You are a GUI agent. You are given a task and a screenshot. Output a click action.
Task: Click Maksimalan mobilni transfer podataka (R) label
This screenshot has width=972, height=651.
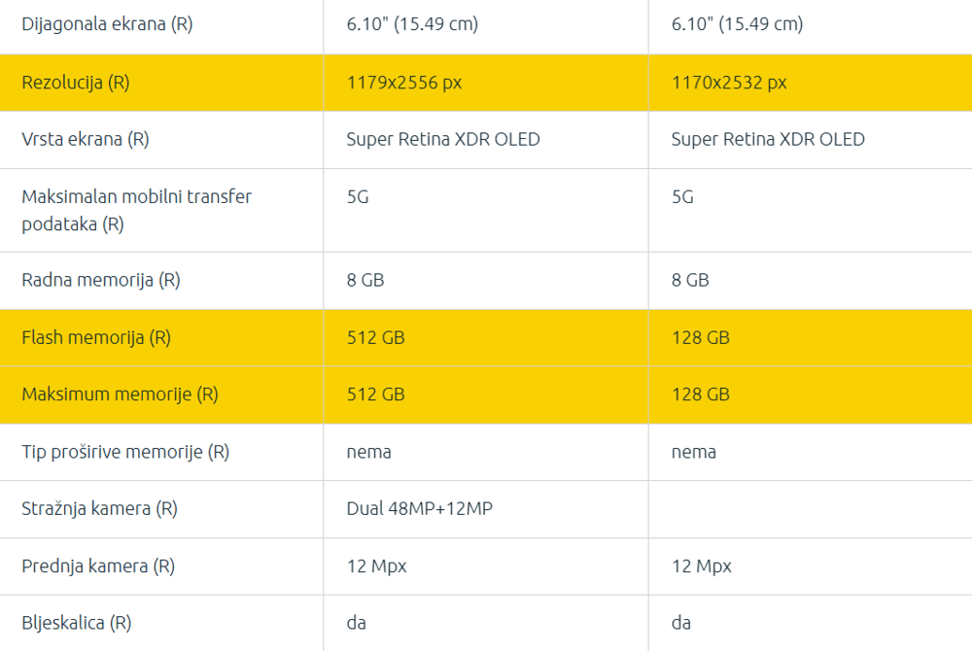[136, 210]
